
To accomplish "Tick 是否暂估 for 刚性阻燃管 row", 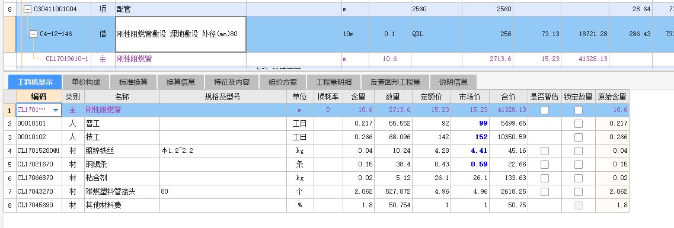I will pyautogui.click(x=545, y=110).
